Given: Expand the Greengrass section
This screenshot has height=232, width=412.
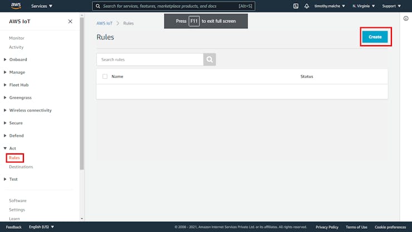Looking at the screenshot, I should click(x=18, y=98).
